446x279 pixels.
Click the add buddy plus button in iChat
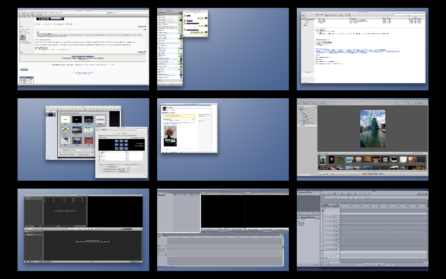pos(158,84)
